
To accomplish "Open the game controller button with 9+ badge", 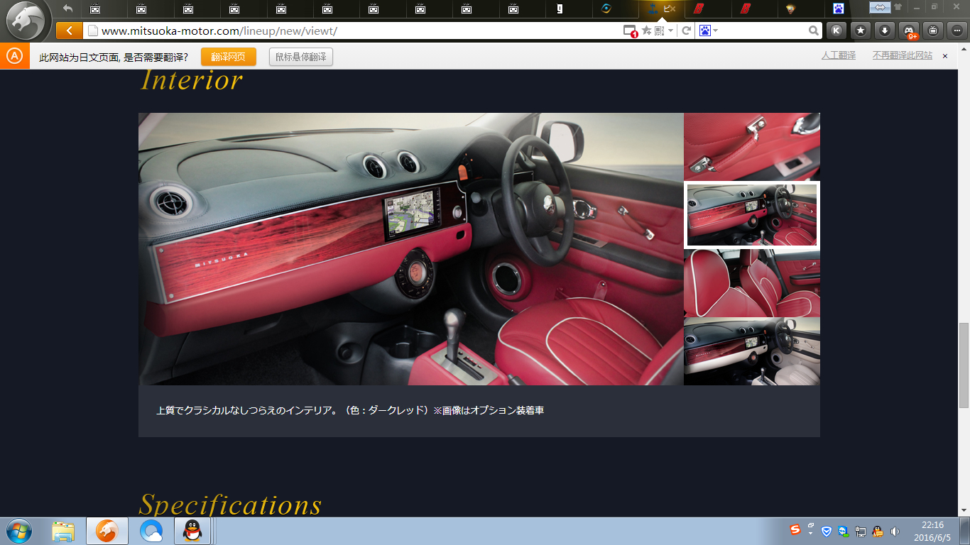I will (909, 31).
